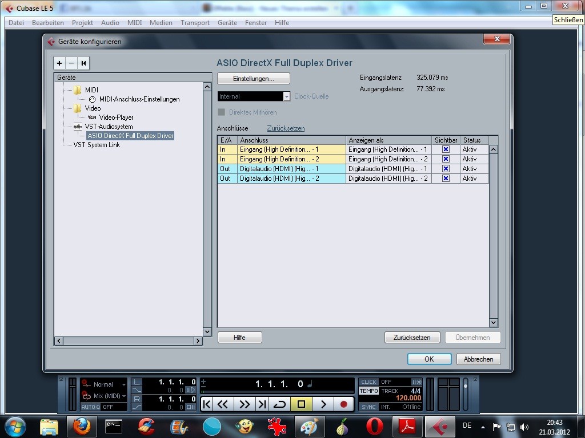Remove a device with the minus button
Screen dimensions: 585x438
click(71, 63)
